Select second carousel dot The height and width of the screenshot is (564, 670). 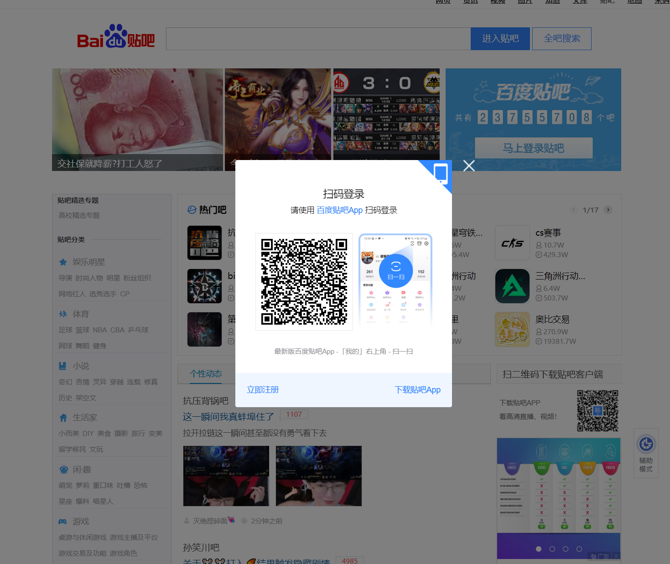point(552,549)
